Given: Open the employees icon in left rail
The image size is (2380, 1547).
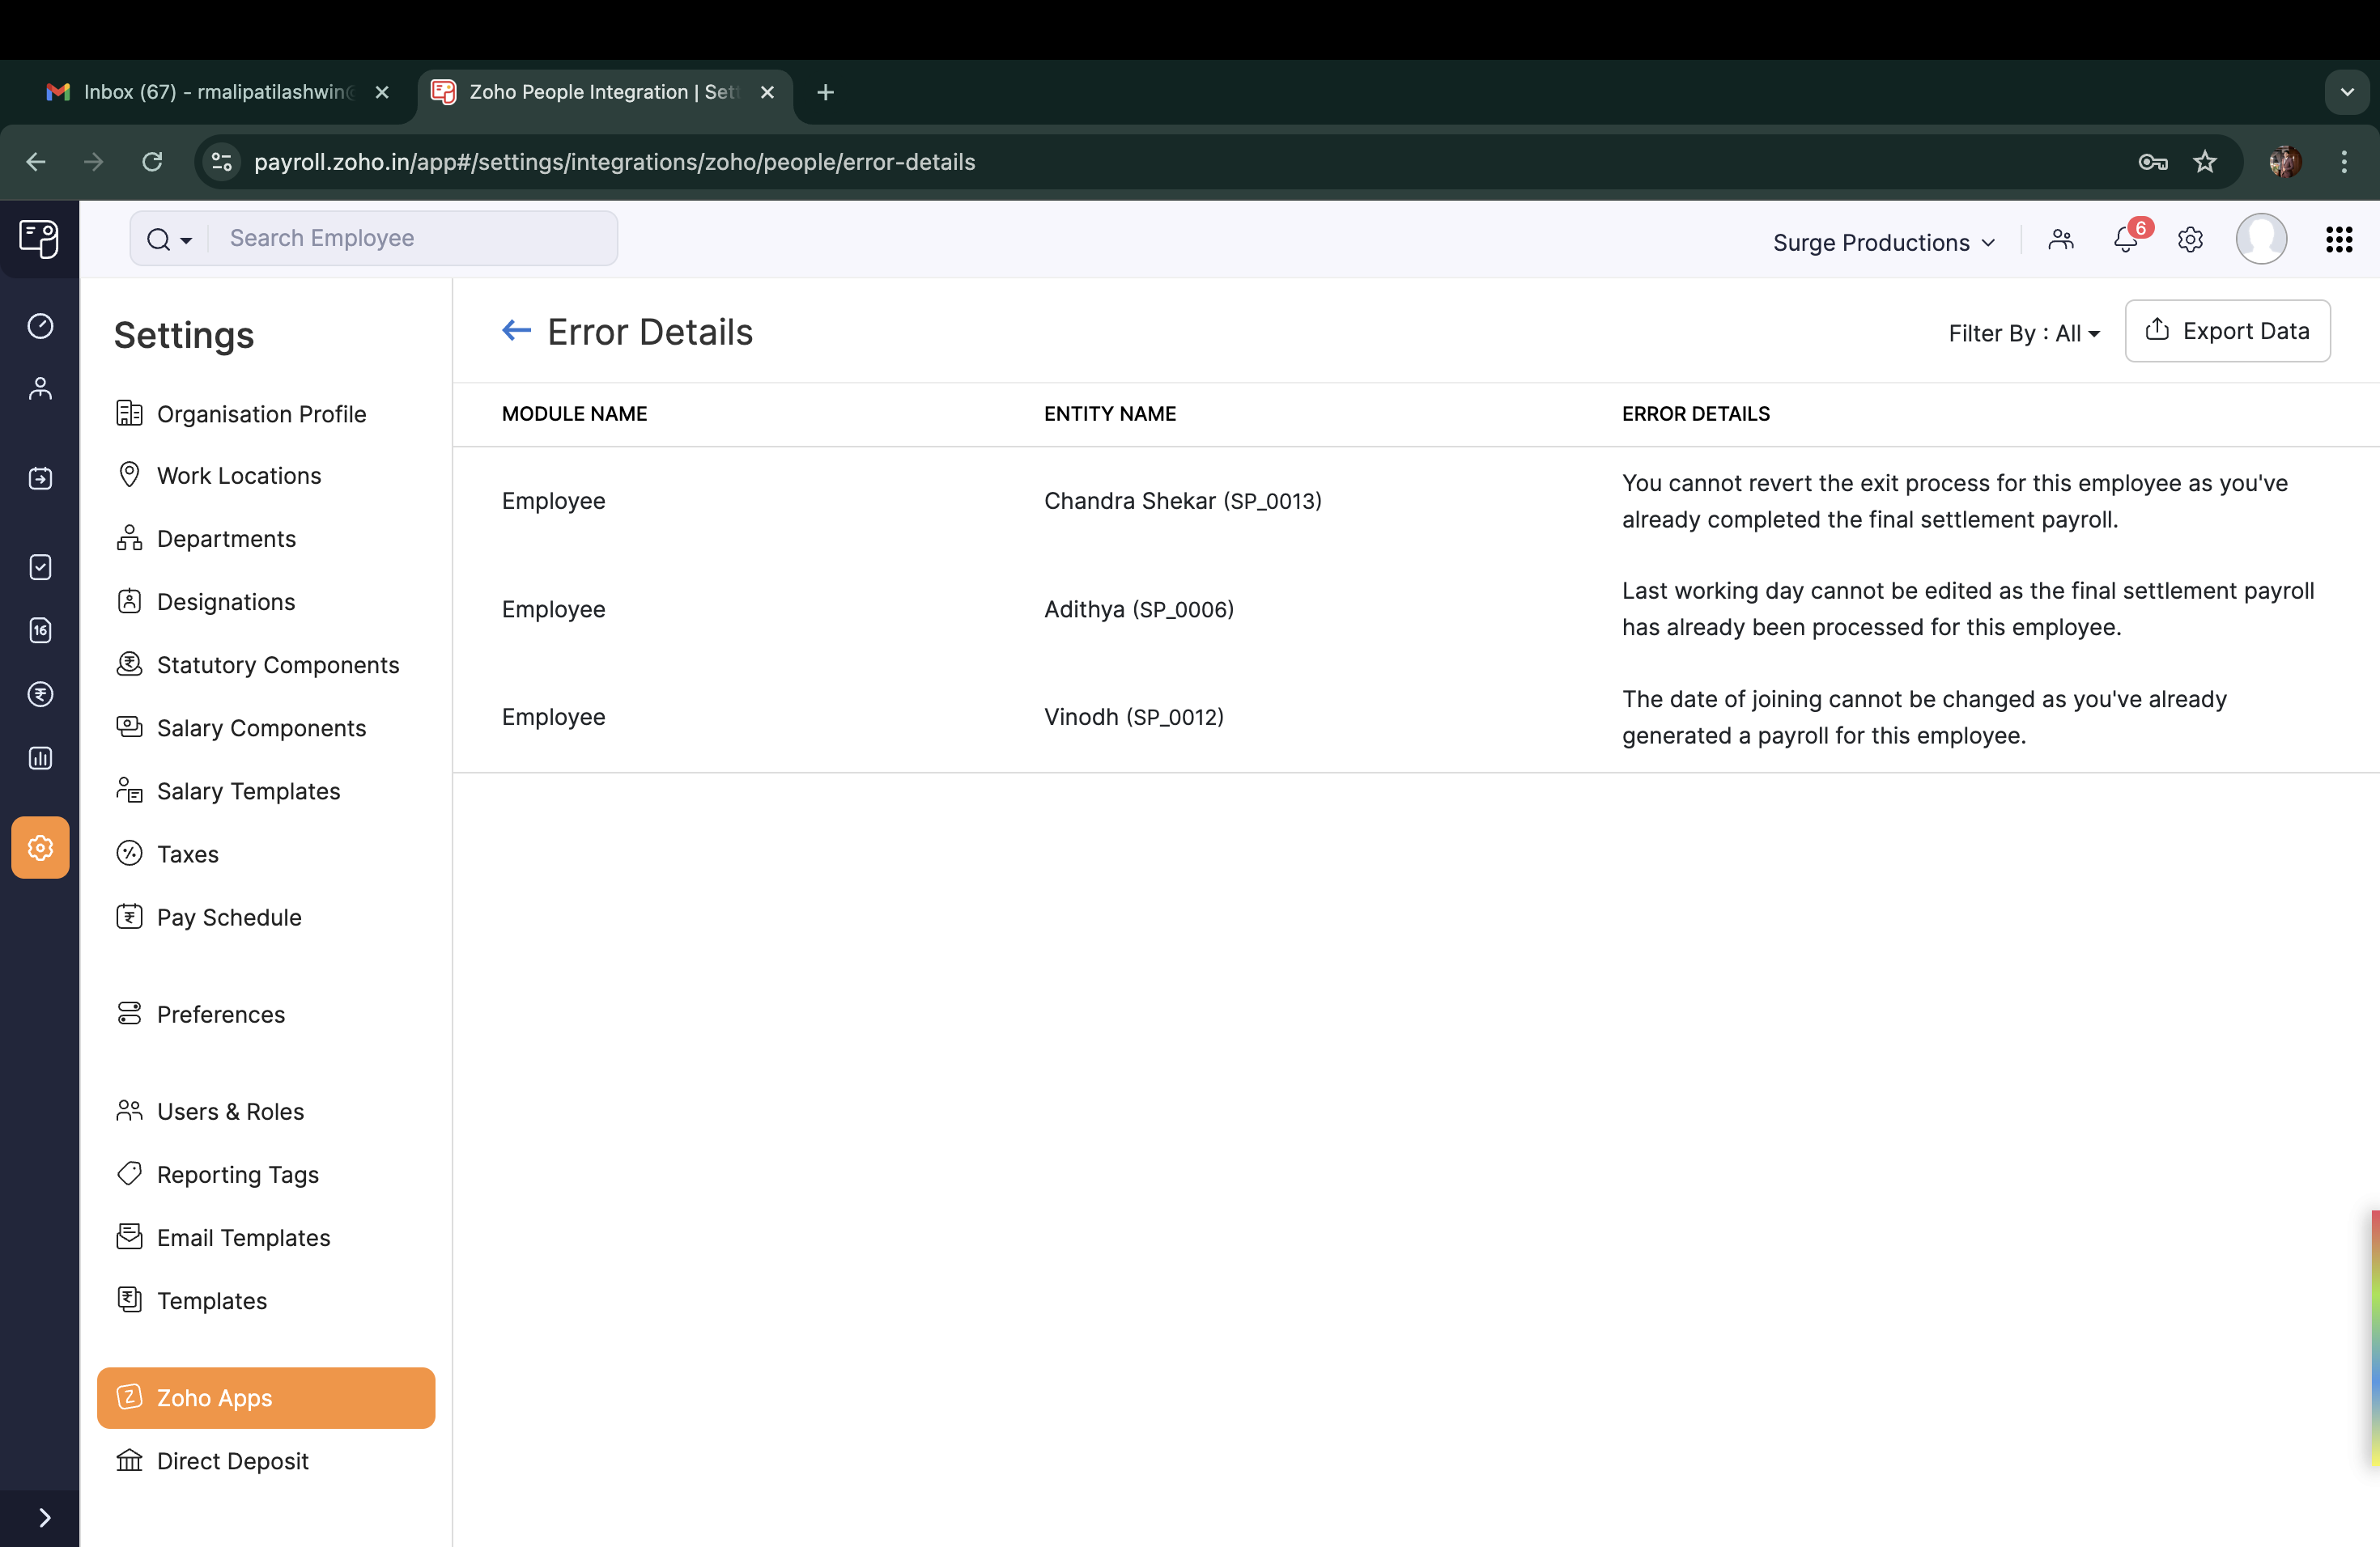Looking at the screenshot, I should click(40, 388).
